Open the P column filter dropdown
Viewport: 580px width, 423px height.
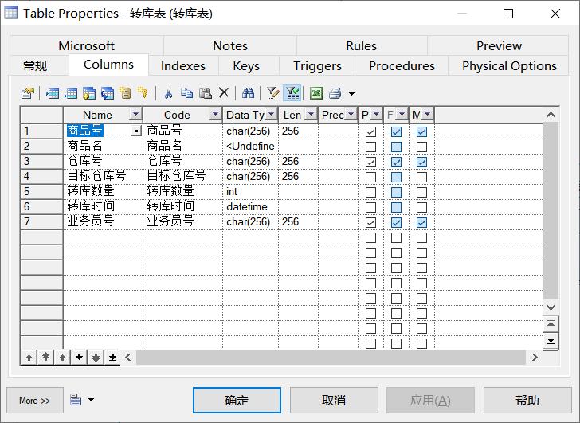point(376,115)
